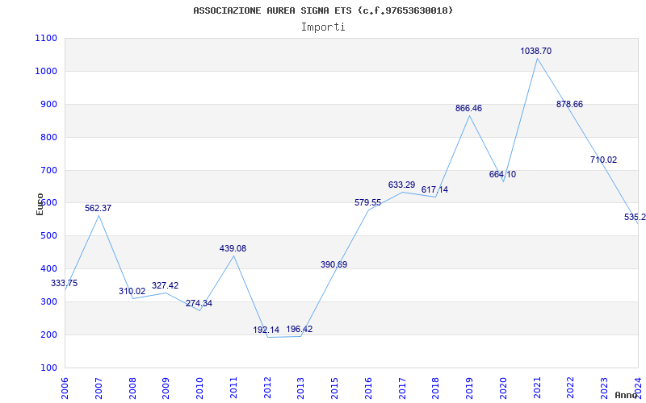Click the 700 y-axis tick label
The width and height of the screenshot is (646, 403).
click(48, 170)
